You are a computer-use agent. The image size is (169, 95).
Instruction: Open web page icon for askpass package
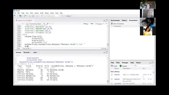point(148,79)
